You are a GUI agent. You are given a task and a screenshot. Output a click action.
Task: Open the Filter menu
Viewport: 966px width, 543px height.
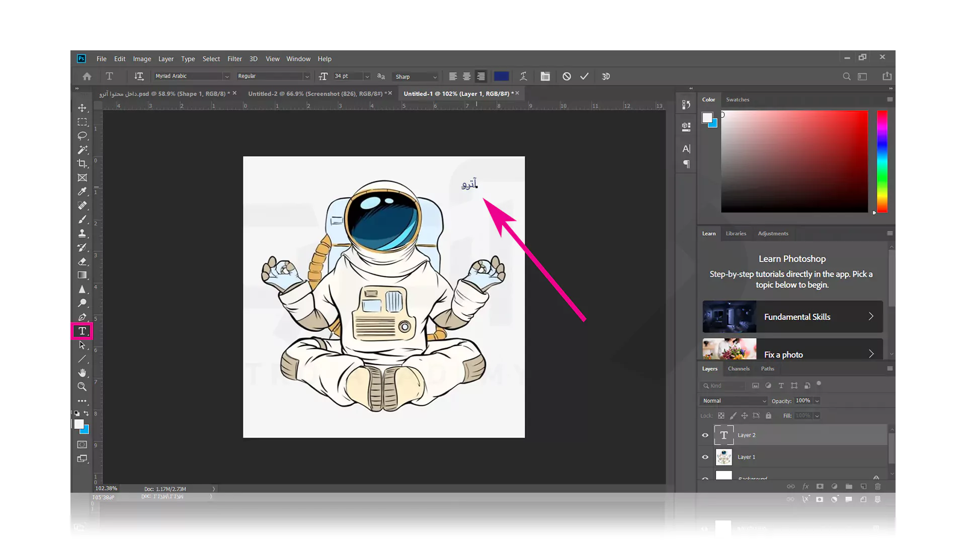pos(234,59)
